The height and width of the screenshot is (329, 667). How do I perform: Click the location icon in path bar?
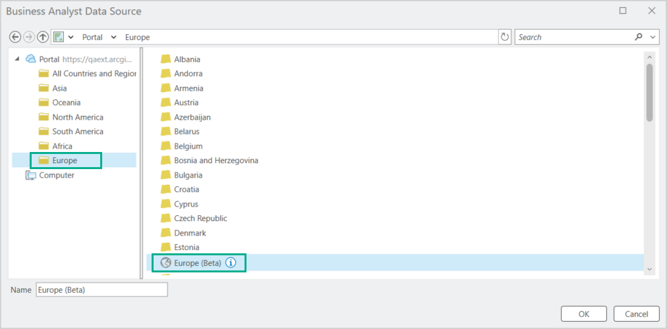click(x=59, y=38)
